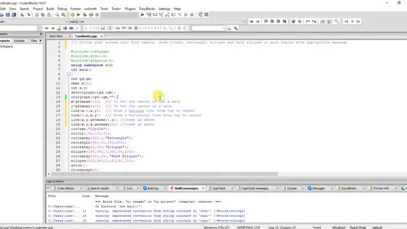The image size is (407, 229).
Task: Click the DoxyBlocks block comment icon
Action: [308, 22]
